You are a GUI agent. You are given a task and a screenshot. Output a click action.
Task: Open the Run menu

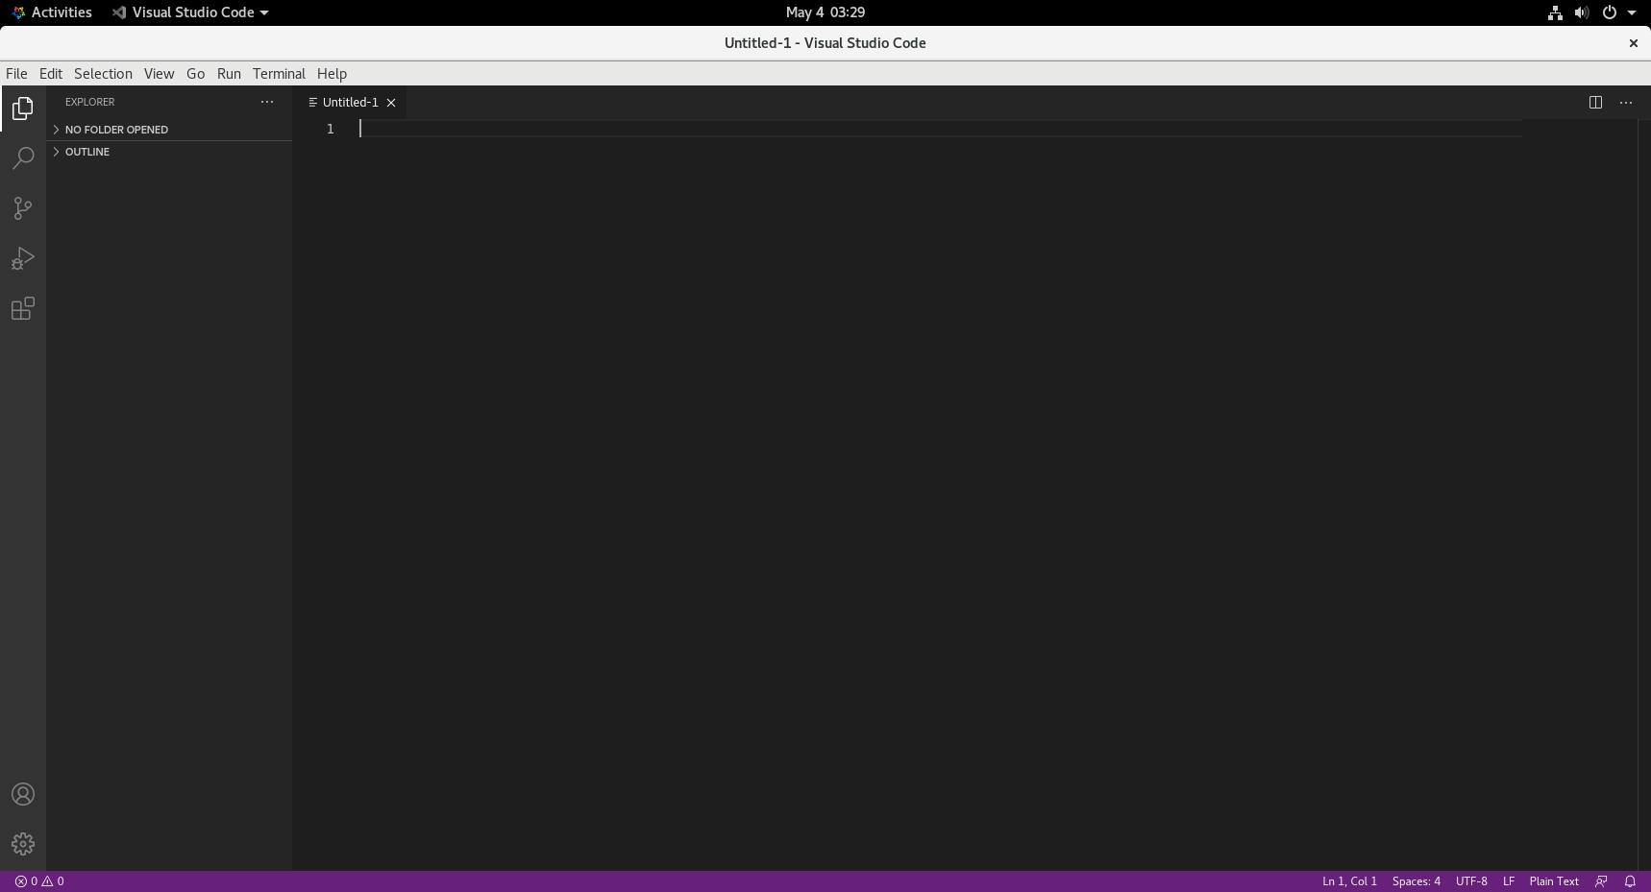[229, 74]
